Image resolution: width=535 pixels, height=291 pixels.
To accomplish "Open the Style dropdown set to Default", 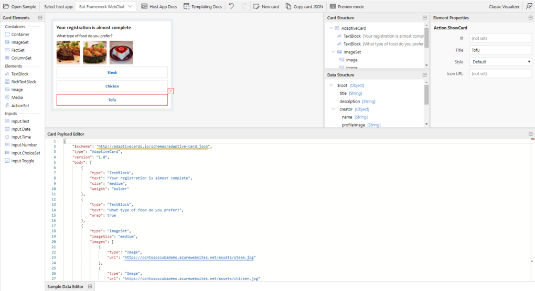I will [x=500, y=62].
